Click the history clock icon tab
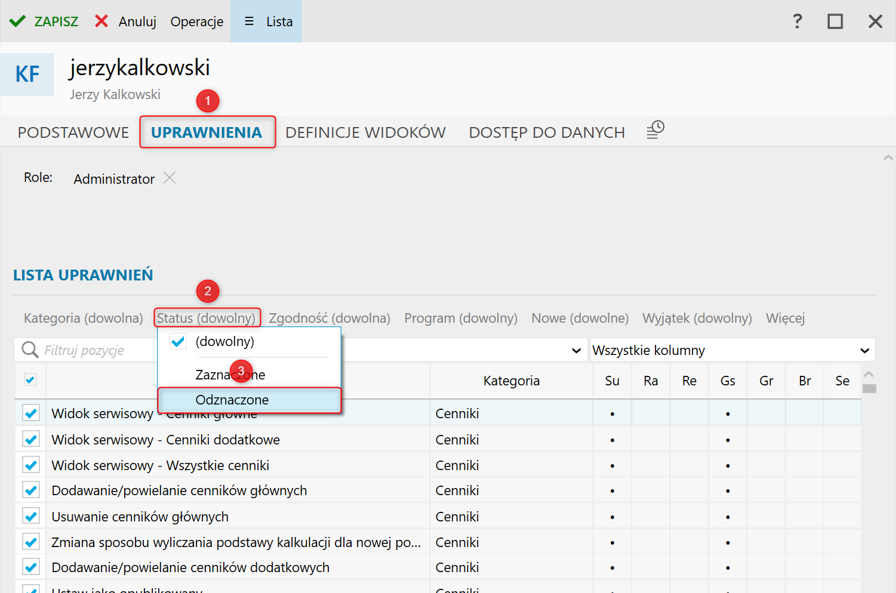The height and width of the screenshot is (593, 896). [x=655, y=130]
